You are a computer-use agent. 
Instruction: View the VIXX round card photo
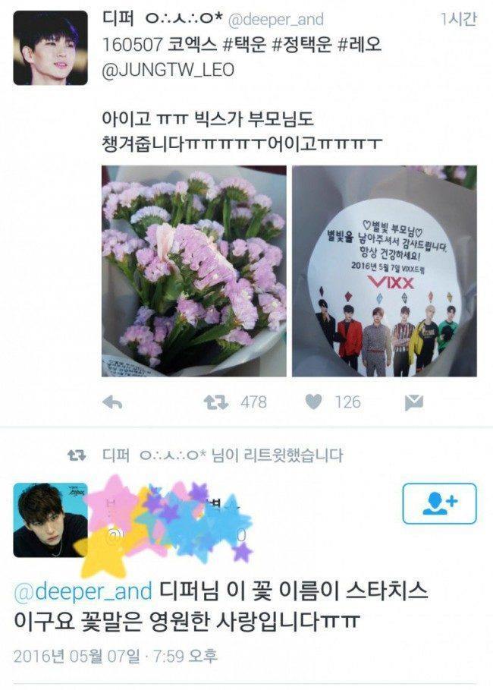pyautogui.click(x=385, y=271)
